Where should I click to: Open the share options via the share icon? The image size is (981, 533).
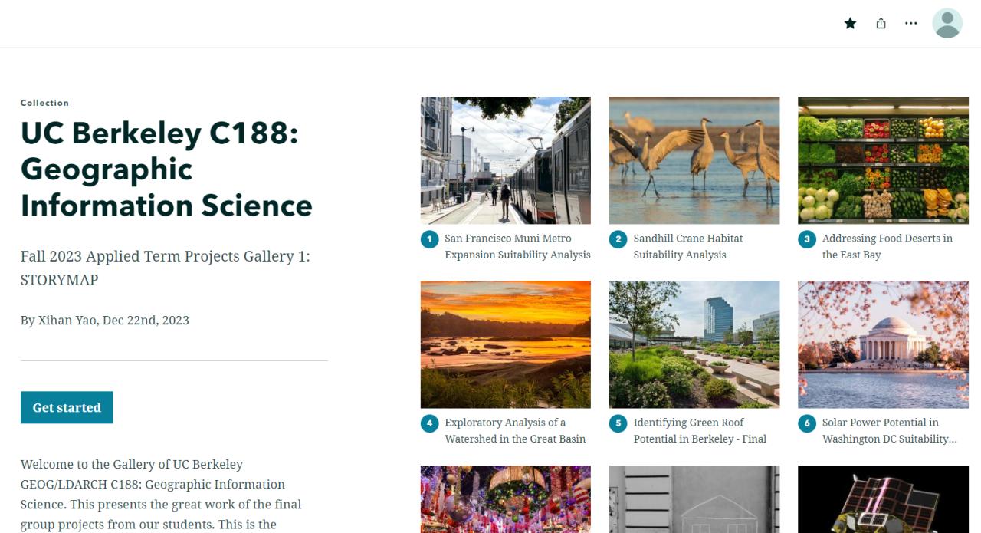click(x=881, y=23)
